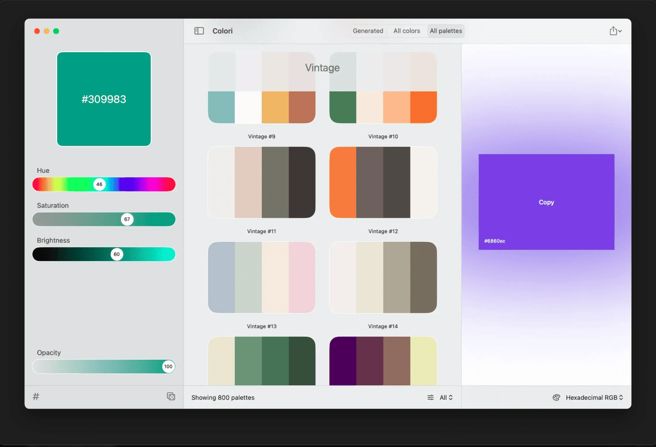
Task: Click the Opacity slider handle
Action: (x=168, y=366)
